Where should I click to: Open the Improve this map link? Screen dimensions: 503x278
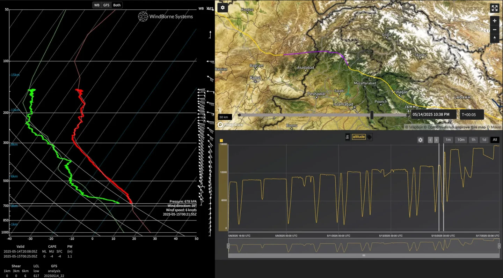pos(471,127)
